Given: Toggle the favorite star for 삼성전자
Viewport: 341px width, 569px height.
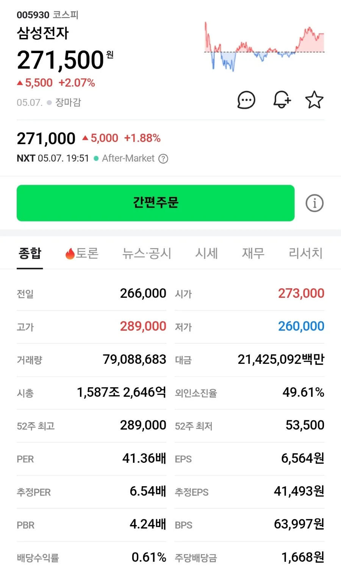Looking at the screenshot, I should pos(314,100).
